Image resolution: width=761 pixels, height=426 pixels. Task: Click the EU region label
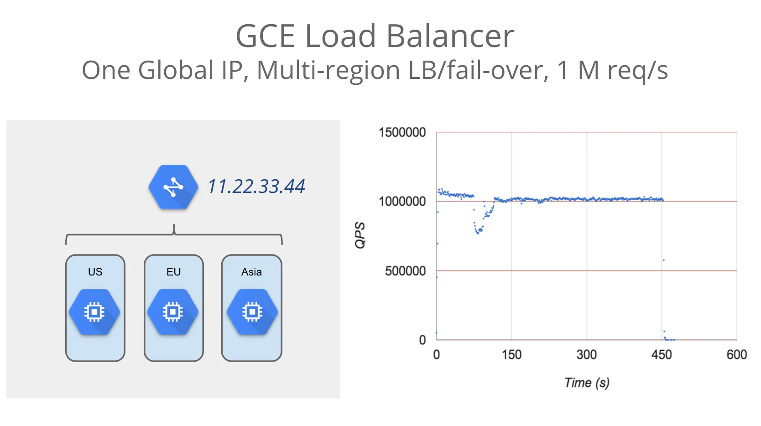173,272
